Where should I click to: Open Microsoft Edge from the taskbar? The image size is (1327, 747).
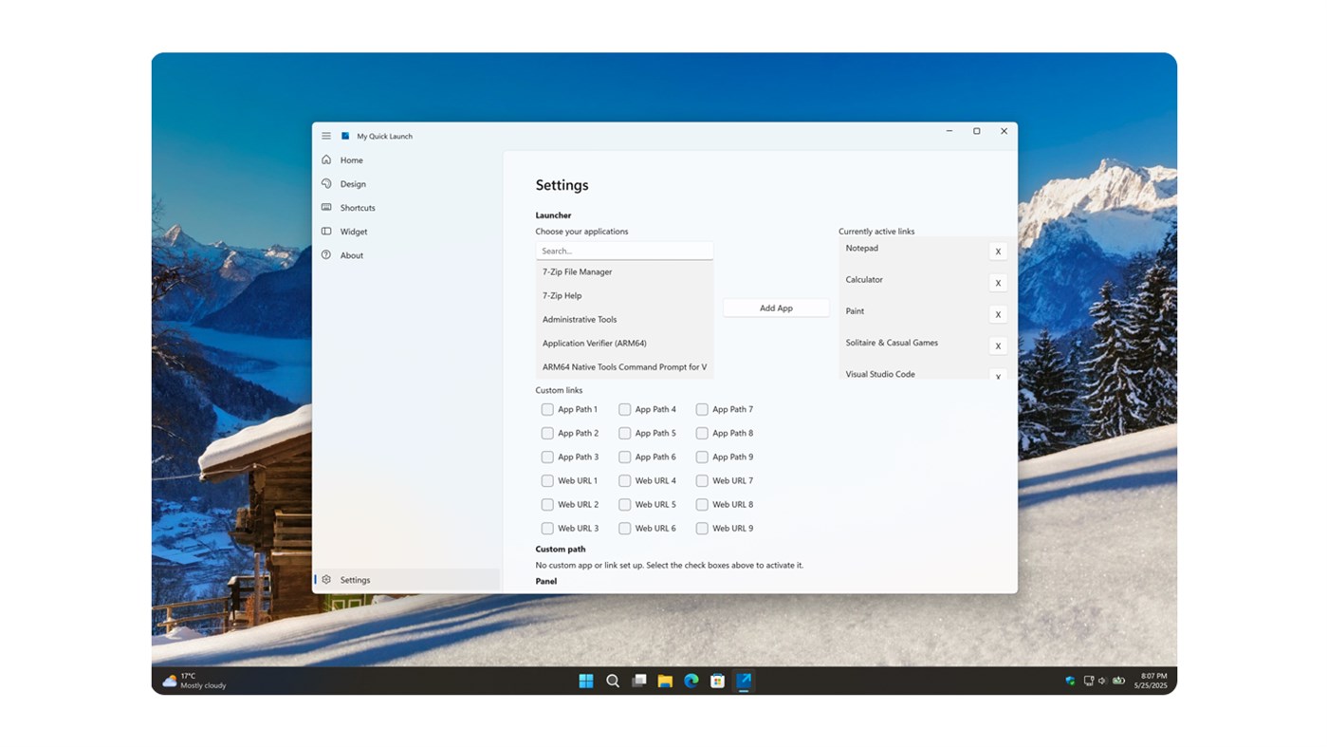coord(691,681)
